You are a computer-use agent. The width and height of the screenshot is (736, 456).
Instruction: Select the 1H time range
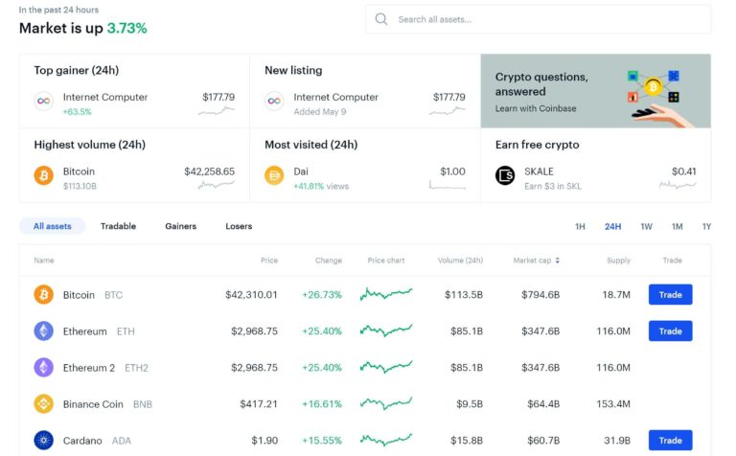coord(580,227)
